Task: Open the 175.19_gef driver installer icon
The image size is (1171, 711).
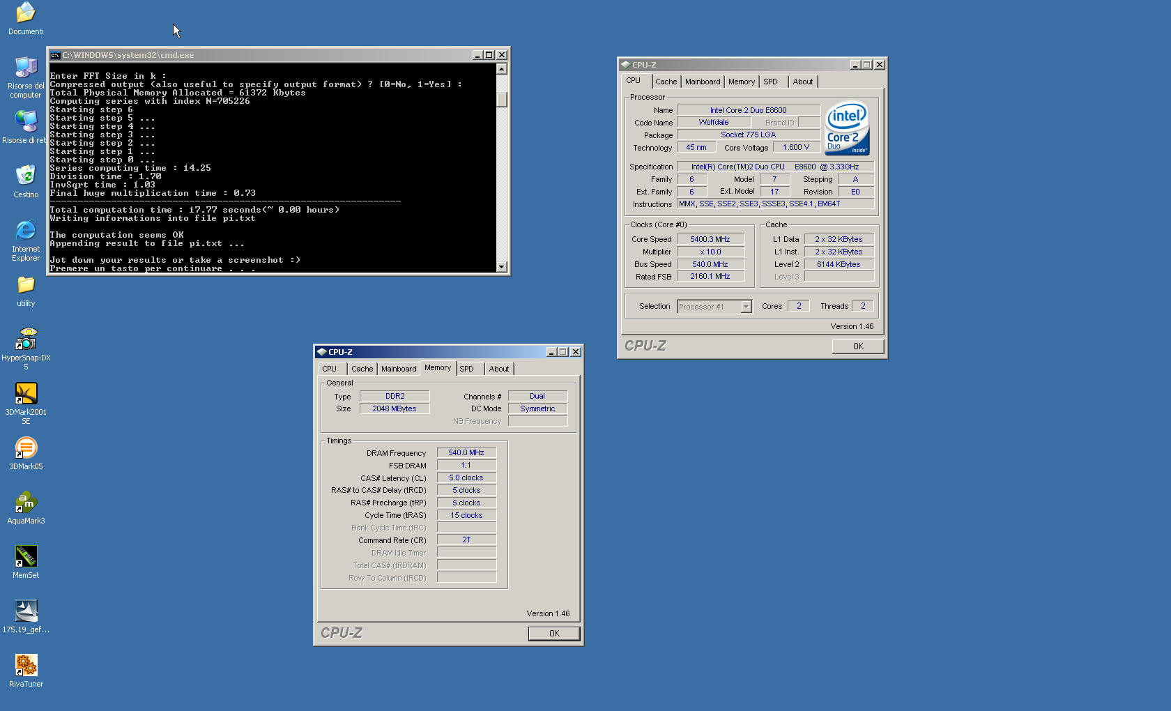Action: coord(26,611)
